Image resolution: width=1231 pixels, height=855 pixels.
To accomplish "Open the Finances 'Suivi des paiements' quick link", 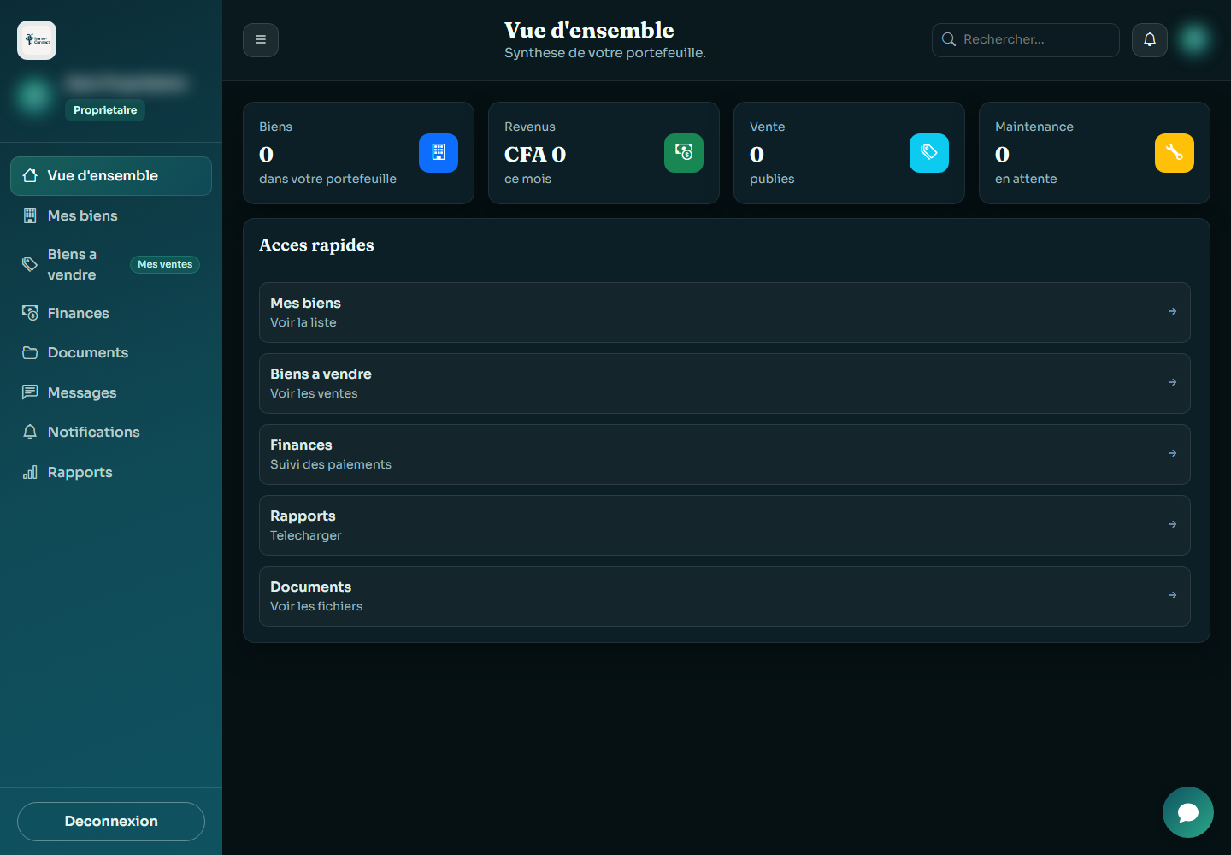I will (x=725, y=455).
